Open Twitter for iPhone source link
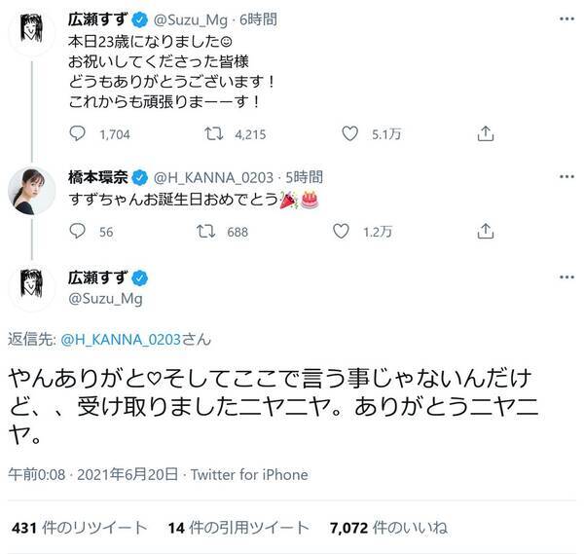This screenshot has height=554, width=584. click(x=252, y=475)
